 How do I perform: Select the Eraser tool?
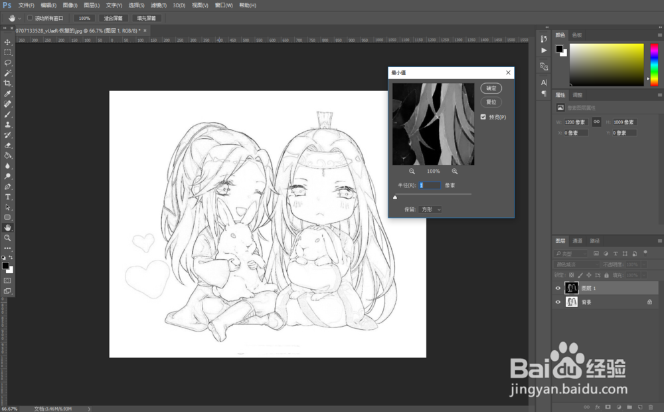click(x=7, y=146)
